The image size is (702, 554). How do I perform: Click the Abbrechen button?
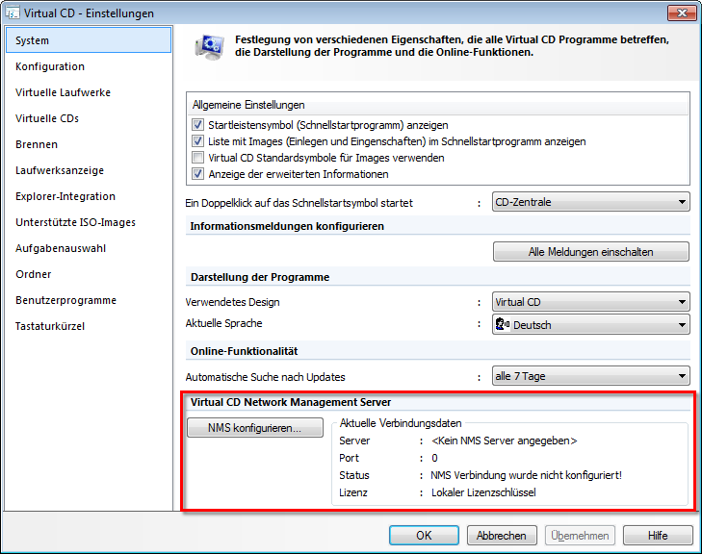tap(502, 535)
